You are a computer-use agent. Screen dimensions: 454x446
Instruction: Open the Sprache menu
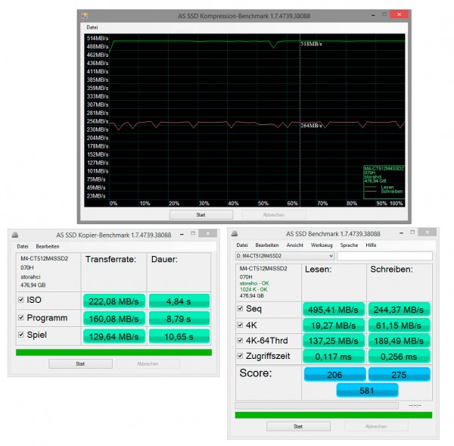click(x=349, y=245)
